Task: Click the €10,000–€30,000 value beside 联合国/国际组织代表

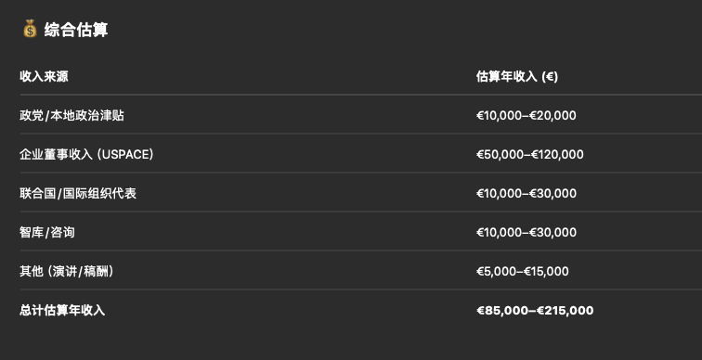Action: coord(526,193)
